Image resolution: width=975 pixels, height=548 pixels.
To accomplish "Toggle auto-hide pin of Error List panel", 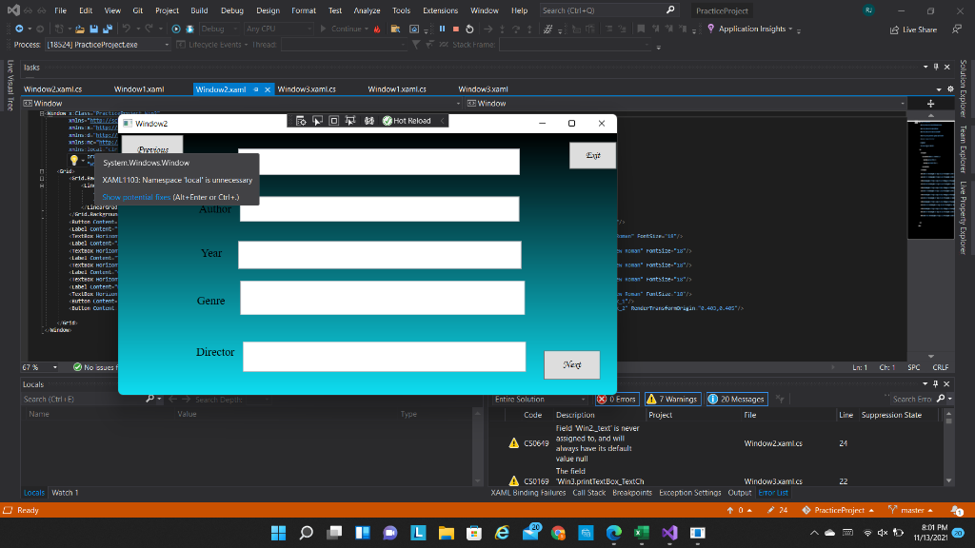I will coord(936,384).
